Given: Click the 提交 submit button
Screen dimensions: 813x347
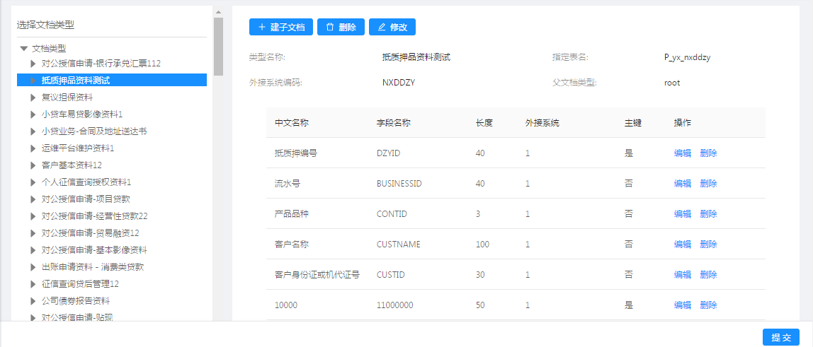Looking at the screenshot, I should [x=780, y=338].
